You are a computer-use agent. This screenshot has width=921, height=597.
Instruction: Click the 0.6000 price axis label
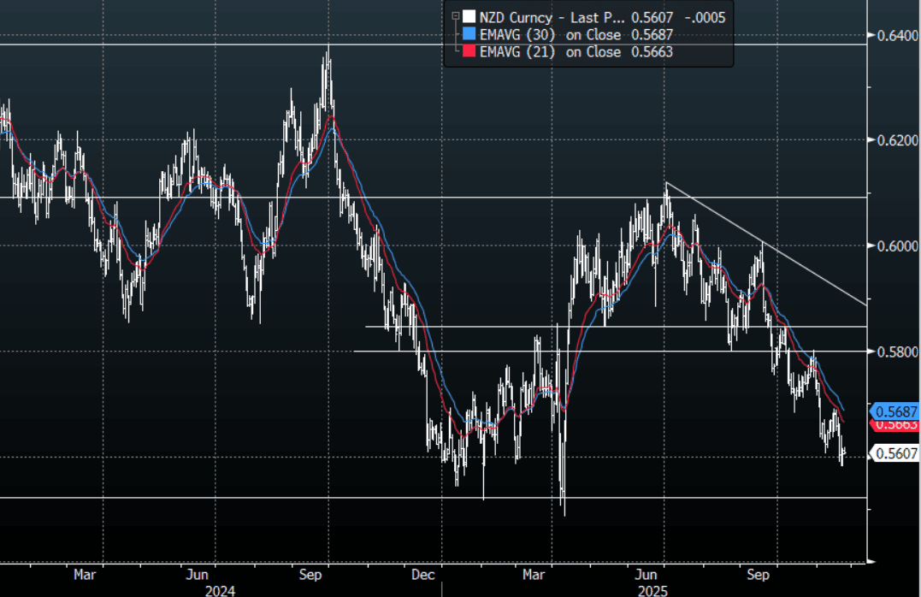coord(894,245)
